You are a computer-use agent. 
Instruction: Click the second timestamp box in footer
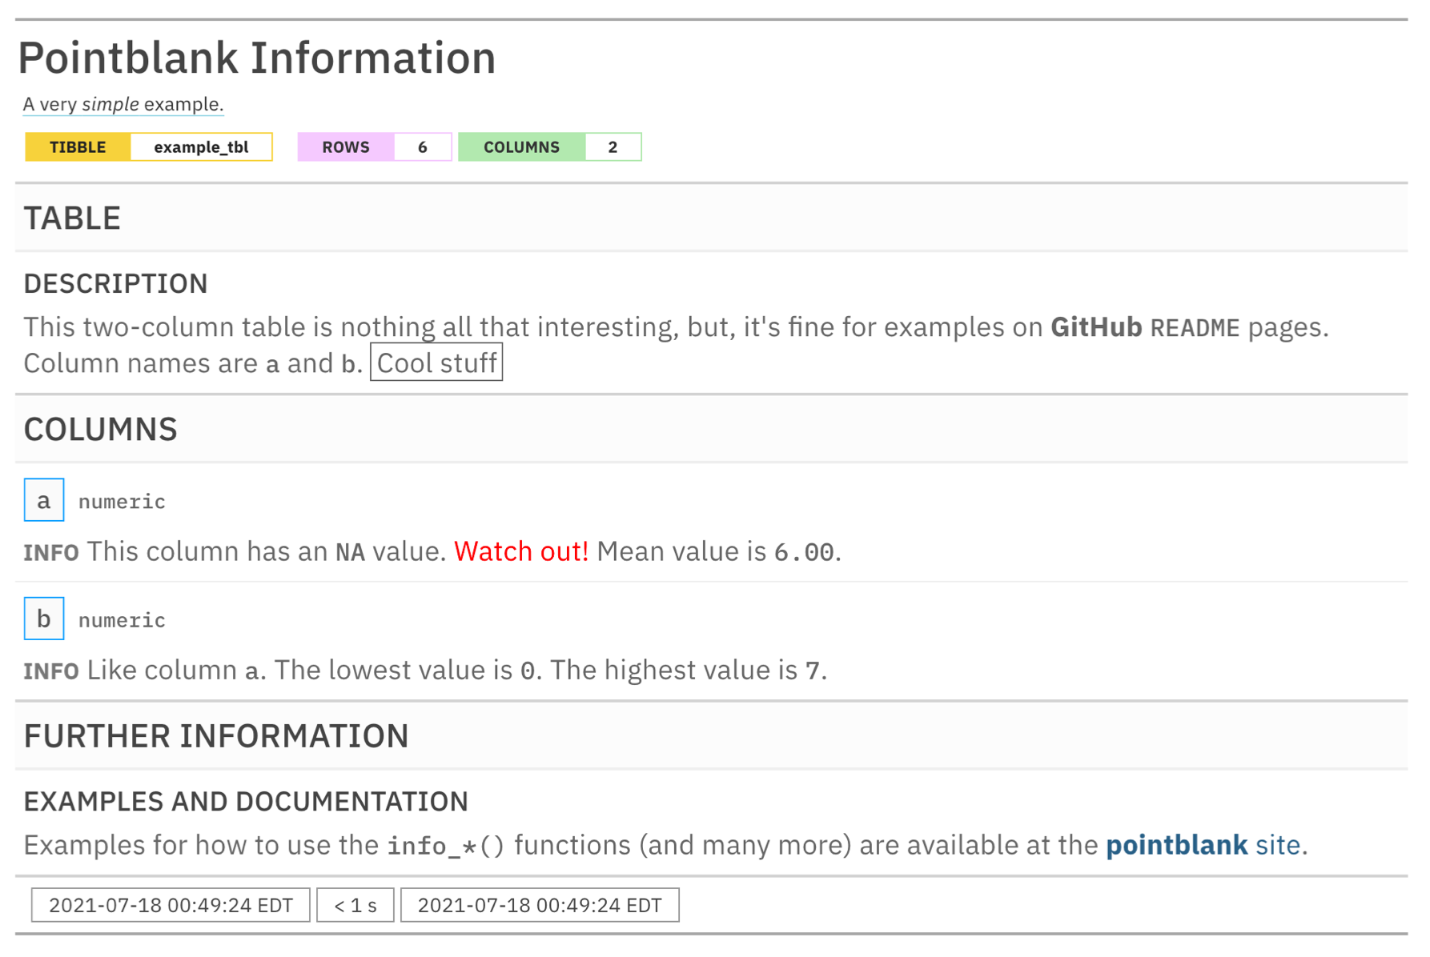tap(540, 905)
